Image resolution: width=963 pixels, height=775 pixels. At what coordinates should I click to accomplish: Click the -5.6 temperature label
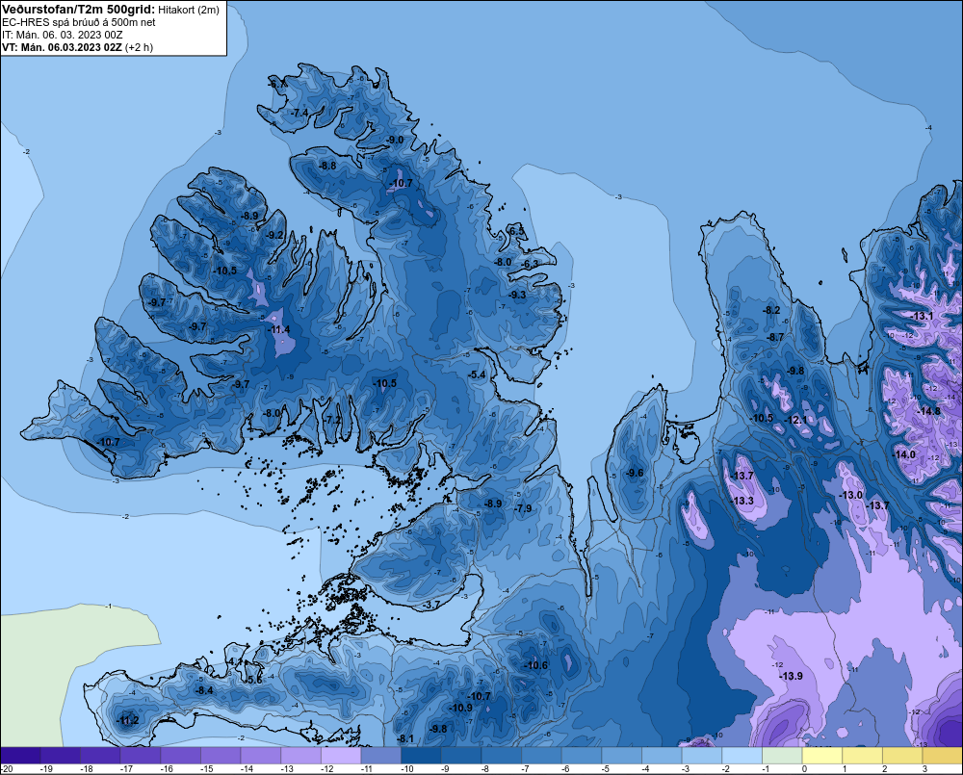pyautogui.click(x=253, y=681)
